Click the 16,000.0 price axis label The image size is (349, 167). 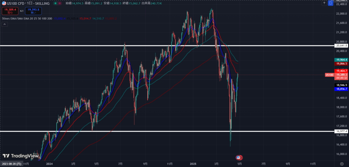click(341, 154)
